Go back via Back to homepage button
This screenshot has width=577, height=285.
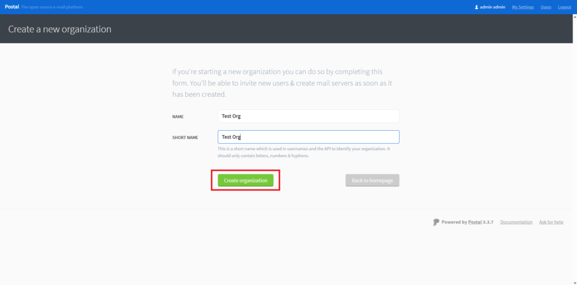(372, 180)
